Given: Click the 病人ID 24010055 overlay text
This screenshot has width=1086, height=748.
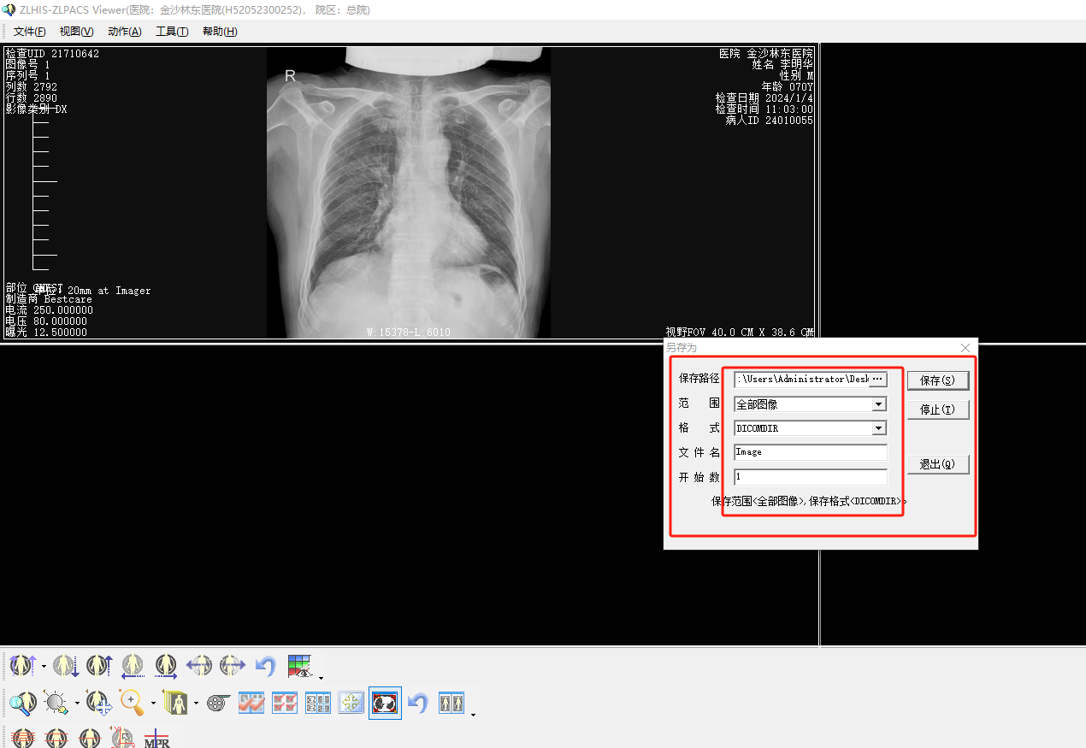Looking at the screenshot, I should click(x=770, y=121).
